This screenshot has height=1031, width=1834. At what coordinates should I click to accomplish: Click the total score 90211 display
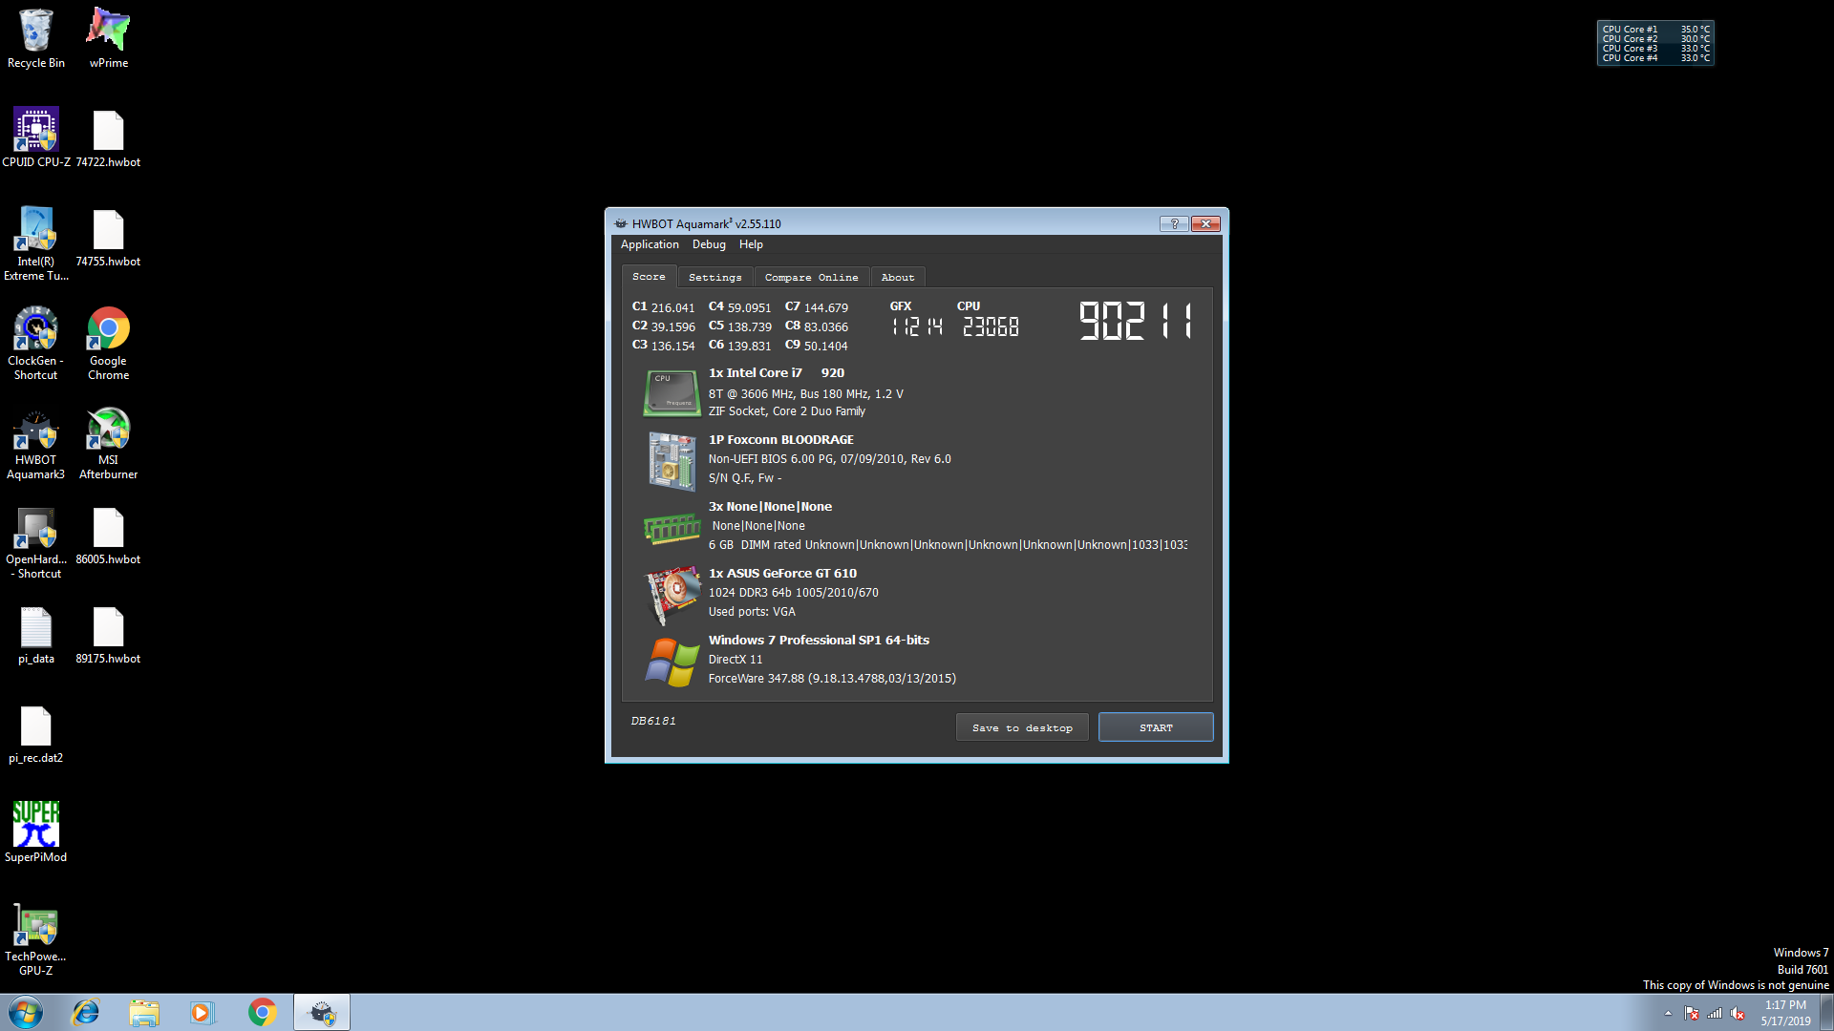1137,321
